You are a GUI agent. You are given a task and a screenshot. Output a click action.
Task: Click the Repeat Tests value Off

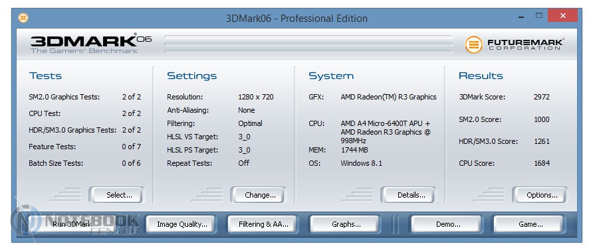[x=244, y=163]
